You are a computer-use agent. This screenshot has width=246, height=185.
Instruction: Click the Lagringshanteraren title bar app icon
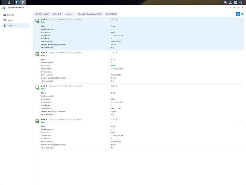click(4, 8)
